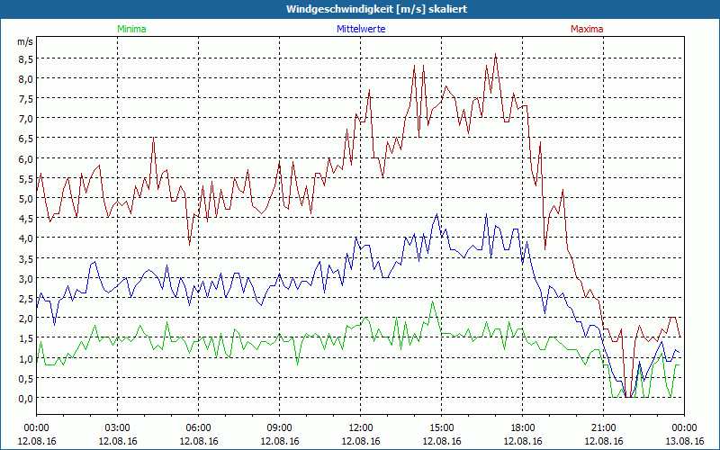Select the green Minima legend label
The height and width of the screenshot is (450, 720).
click(x=131, y=29)
